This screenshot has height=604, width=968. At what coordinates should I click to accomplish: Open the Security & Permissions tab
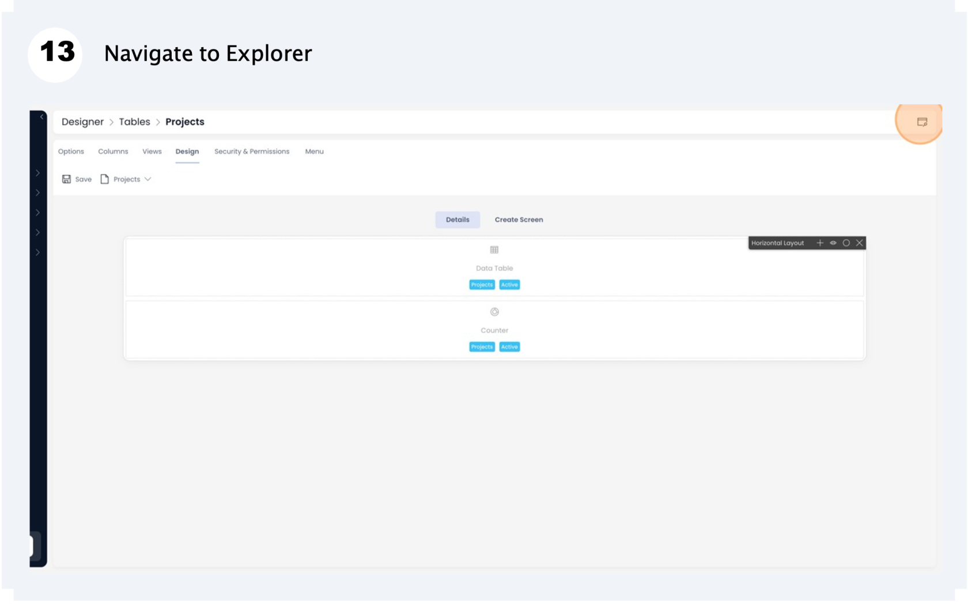point(252,152)
